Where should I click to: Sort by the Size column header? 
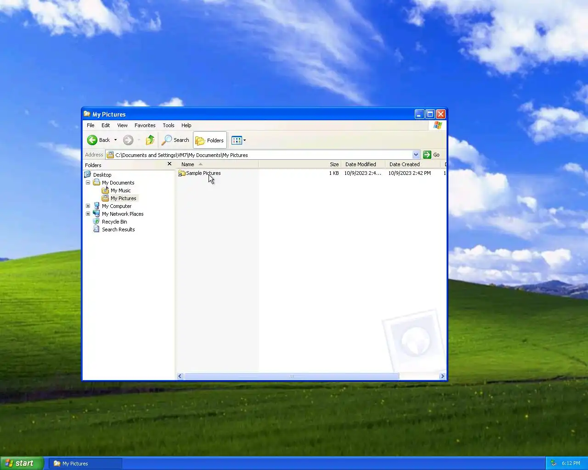point(300,164)
